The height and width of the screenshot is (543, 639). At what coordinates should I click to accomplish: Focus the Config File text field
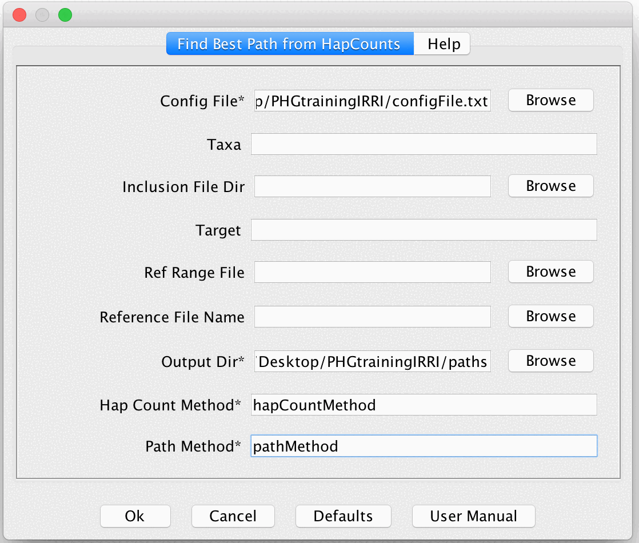(372, 101)
